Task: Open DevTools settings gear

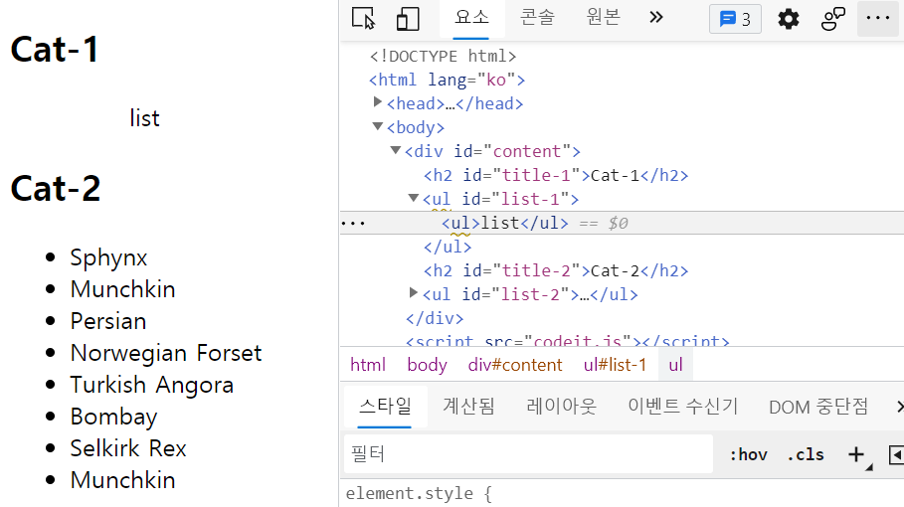Action: 788,19
